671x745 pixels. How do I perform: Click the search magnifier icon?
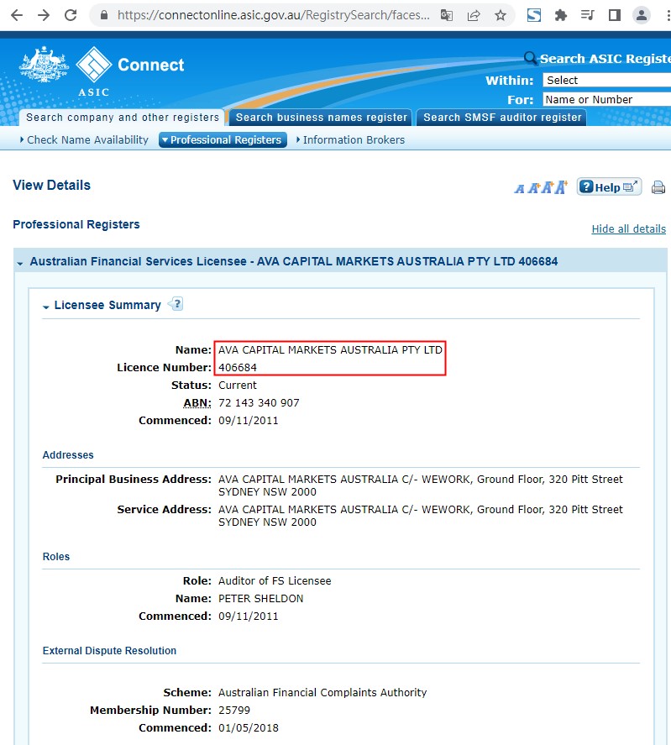(x=530, y=58)
